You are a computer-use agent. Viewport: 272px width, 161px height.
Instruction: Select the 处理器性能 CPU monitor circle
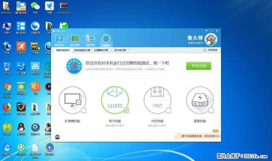[x=73, y=100]
